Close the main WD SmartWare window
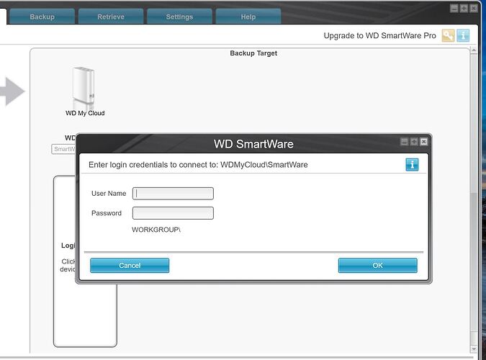The width and height of the screenshot is (486, 360). point(474,9)
